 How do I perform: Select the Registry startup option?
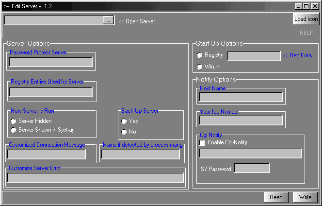click(200, 55)
